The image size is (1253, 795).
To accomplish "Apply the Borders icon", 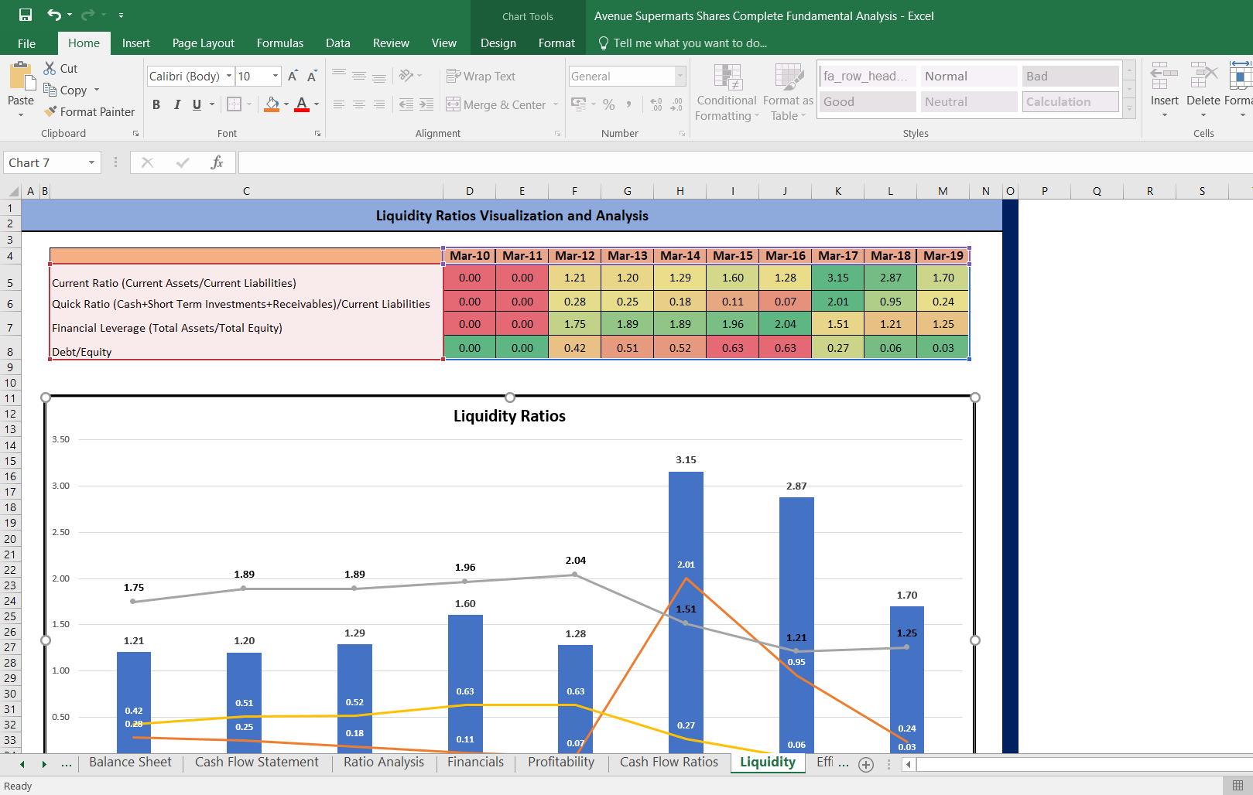I will tap(235, 104).
